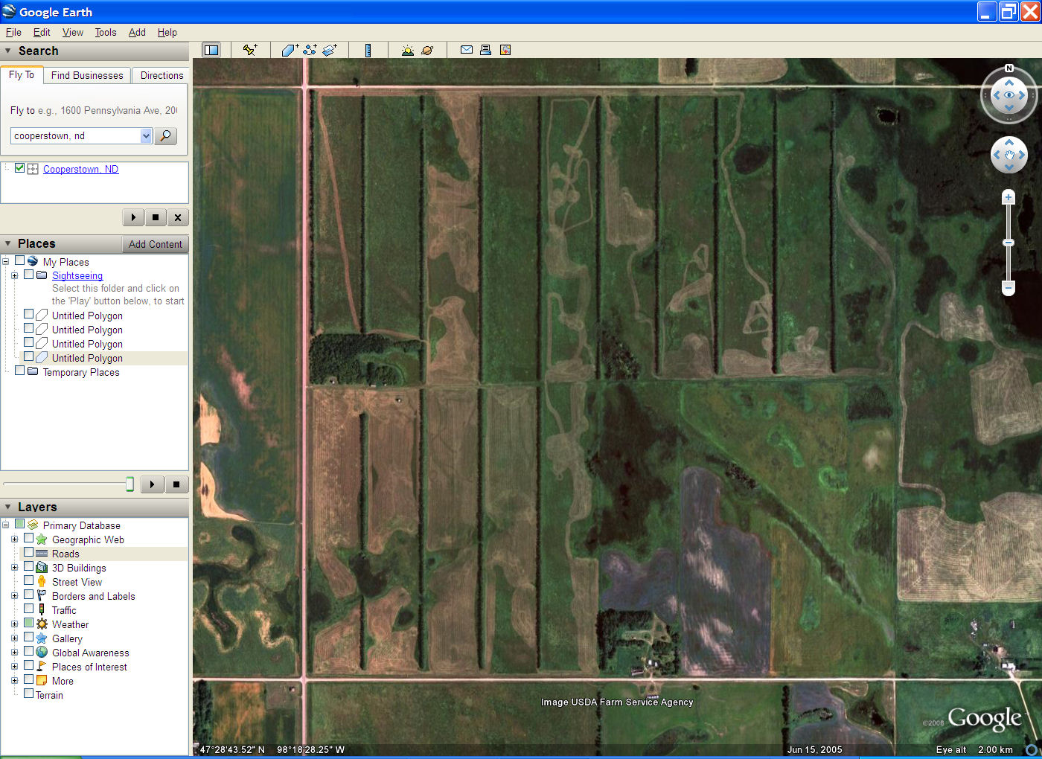Open the File menu
Screen dimensions: 1042x759
pyautogui.click(x=13, y=32)
